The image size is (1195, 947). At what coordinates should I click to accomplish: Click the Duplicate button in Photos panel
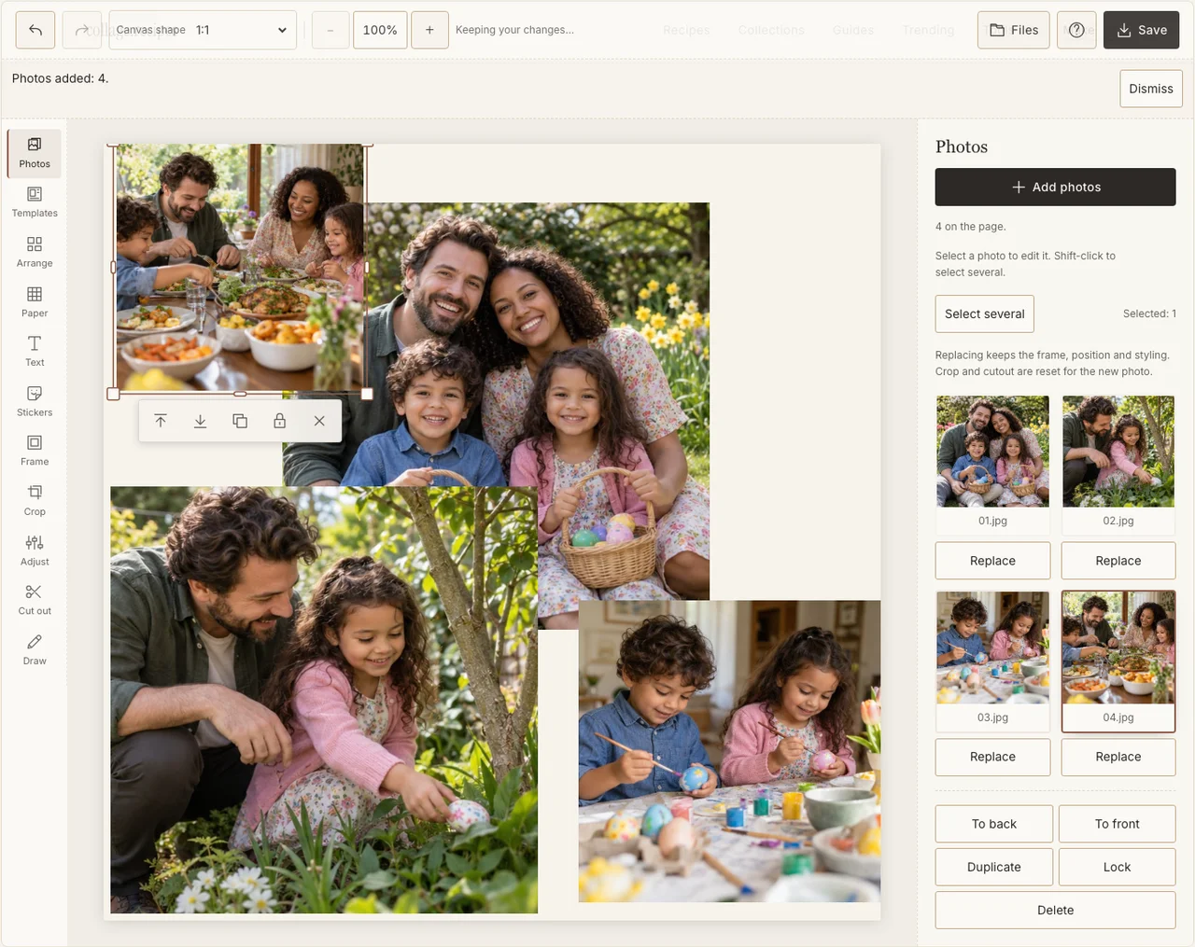pos(994,867)
